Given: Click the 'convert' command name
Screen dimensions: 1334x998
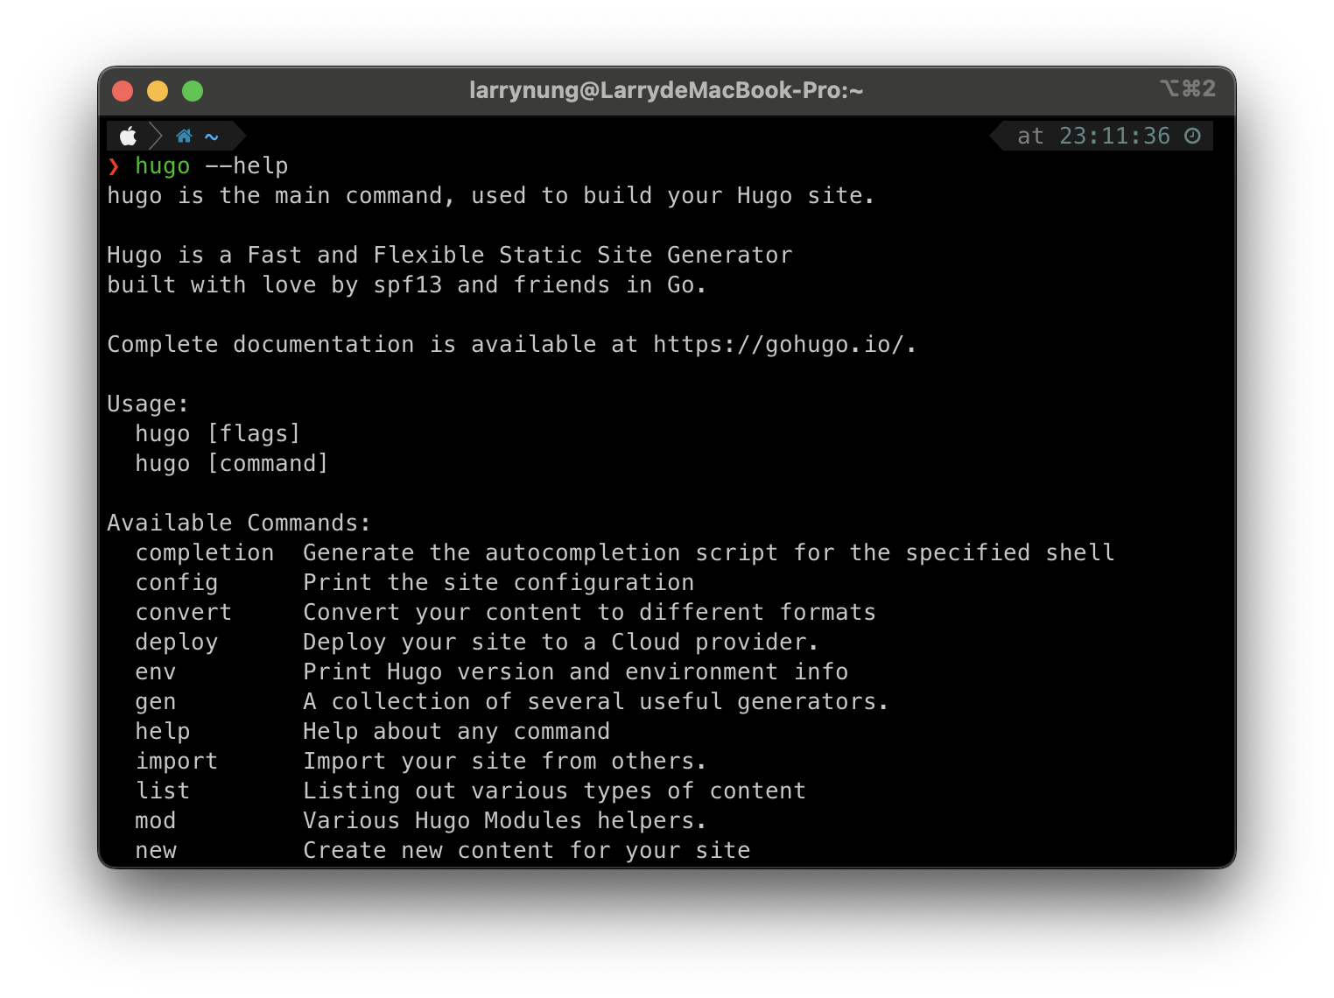Looking at the screenshot, I should coord(184,613).
